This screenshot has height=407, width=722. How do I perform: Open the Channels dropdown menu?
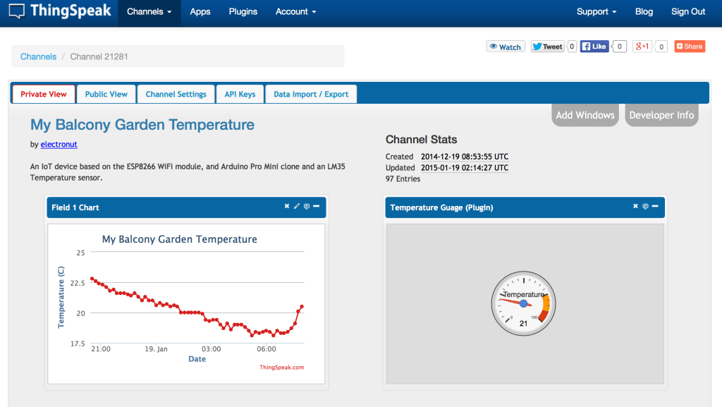pyautogui.click(x=149, y=12)
